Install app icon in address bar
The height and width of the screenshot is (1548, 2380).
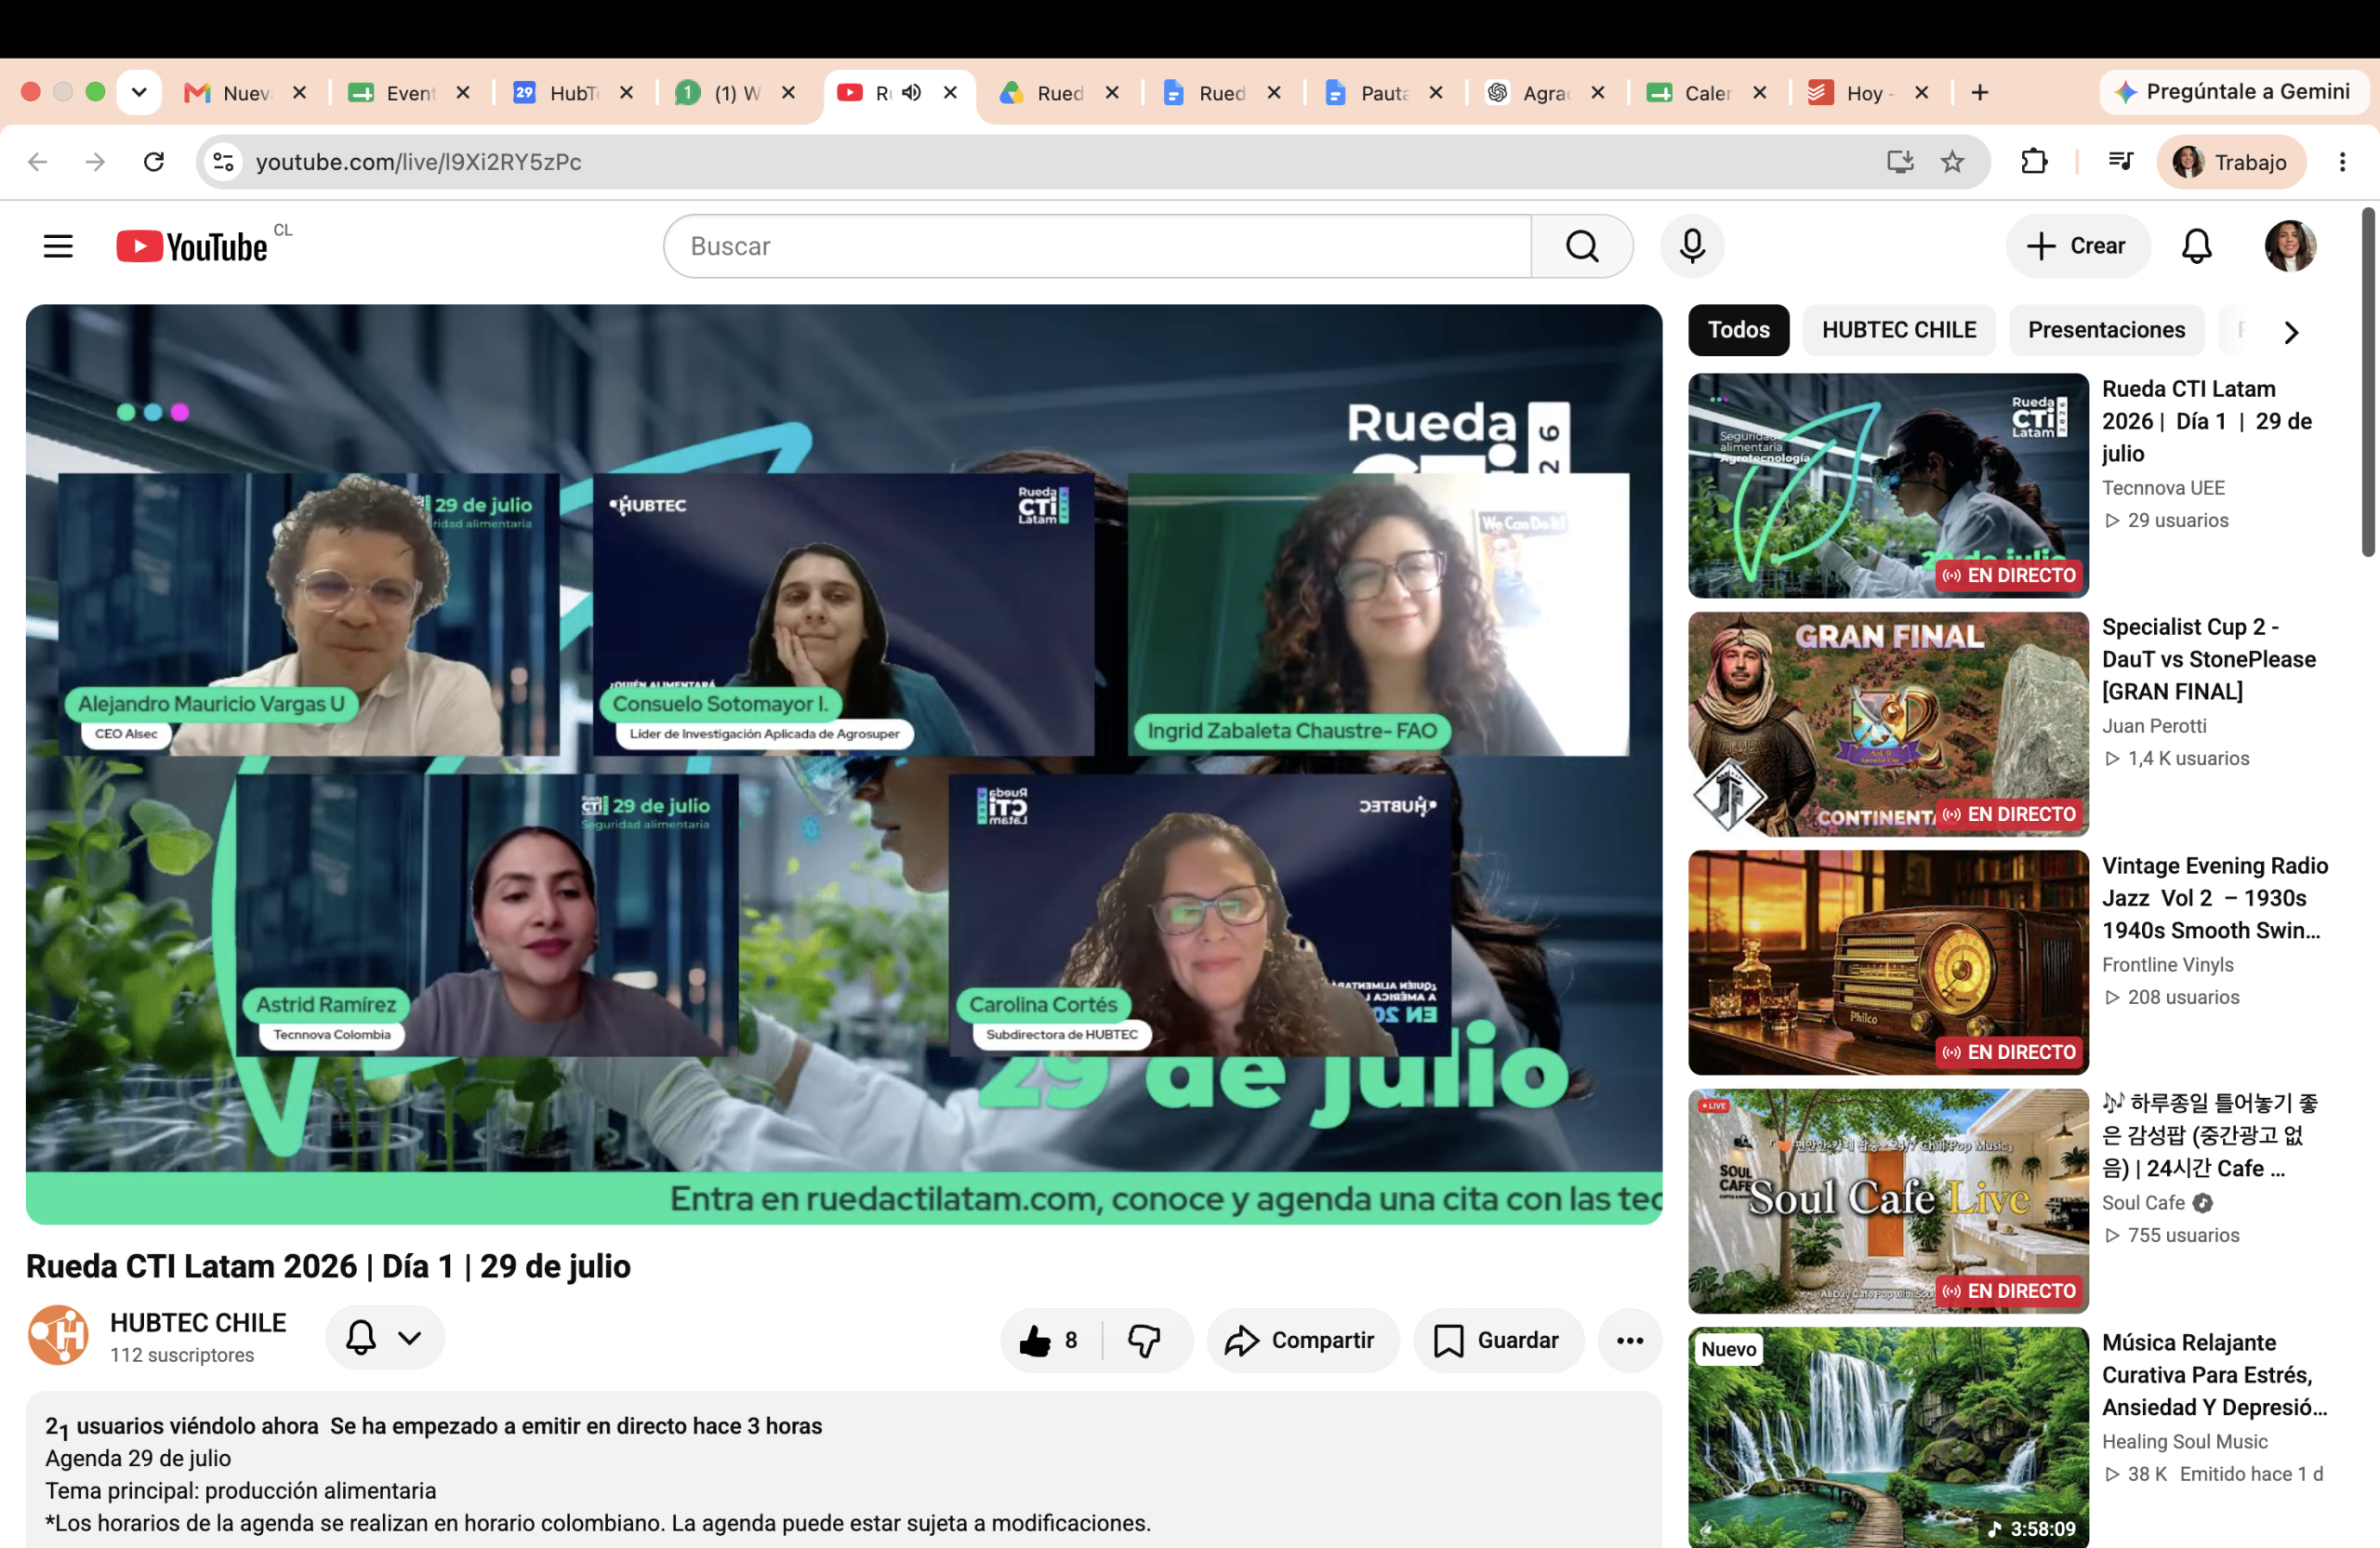click(x=1900, y=162)
